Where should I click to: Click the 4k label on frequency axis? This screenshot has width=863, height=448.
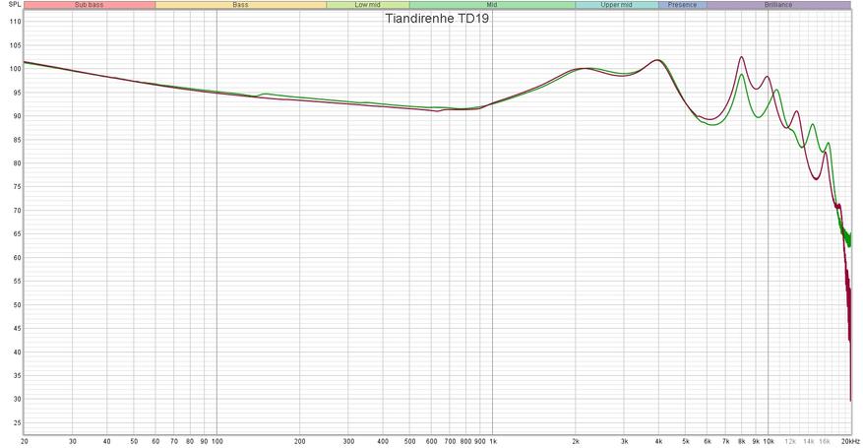click(x=658, y=441)
